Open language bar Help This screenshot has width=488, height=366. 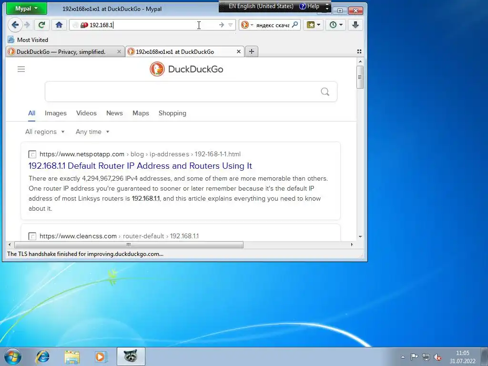(310, 6)
